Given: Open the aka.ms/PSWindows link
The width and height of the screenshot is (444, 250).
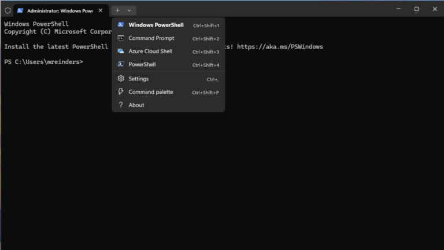Looking at the screenshot, I should (x=280, y=47).
